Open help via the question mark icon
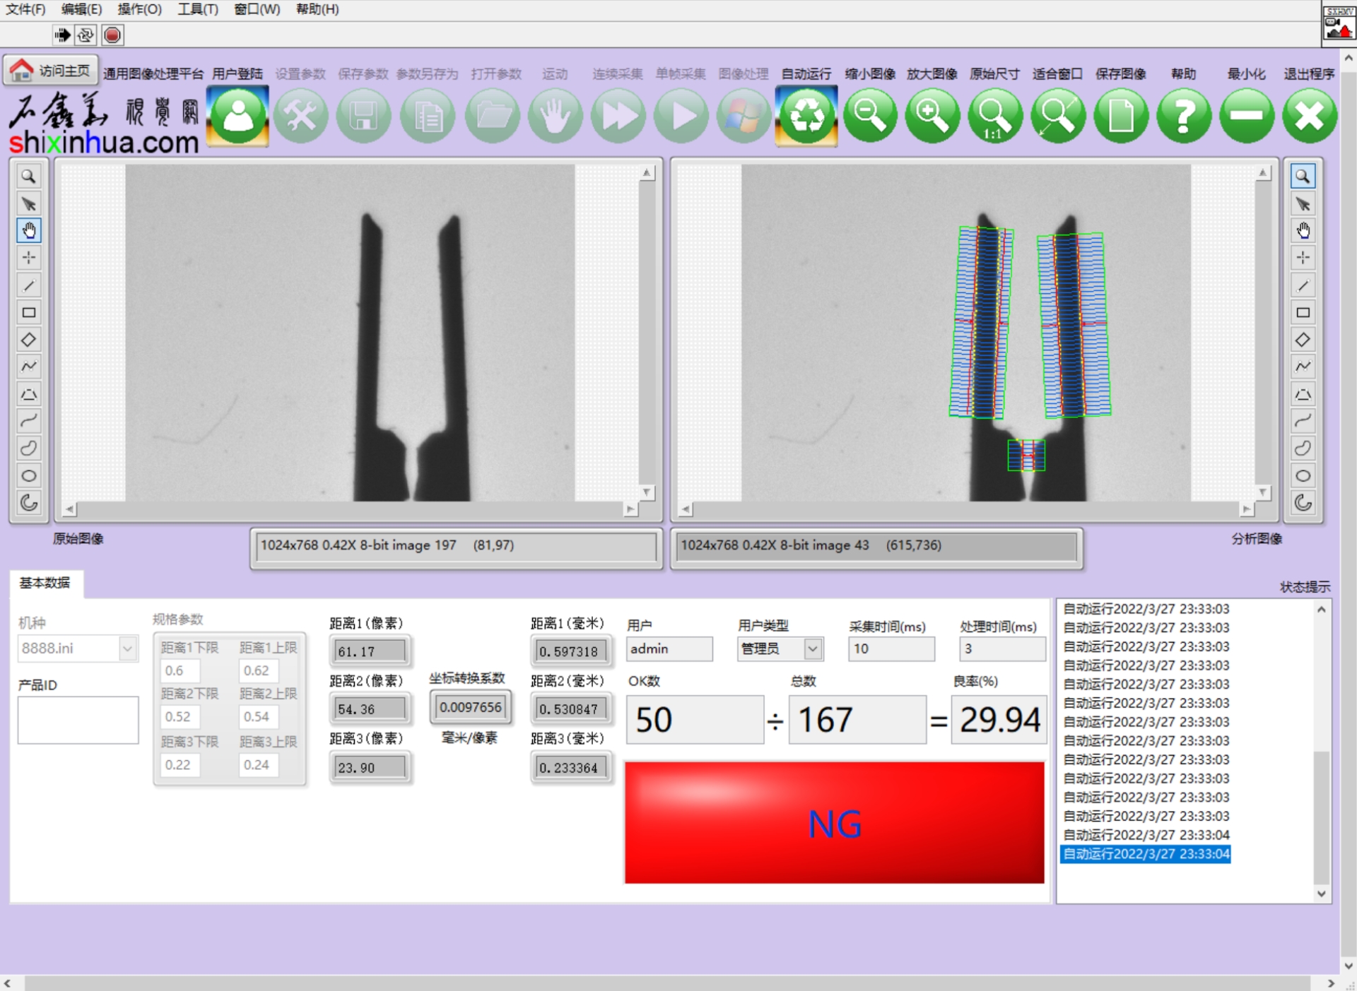This screenshot has height=991, width=1357. point(1183,116)
